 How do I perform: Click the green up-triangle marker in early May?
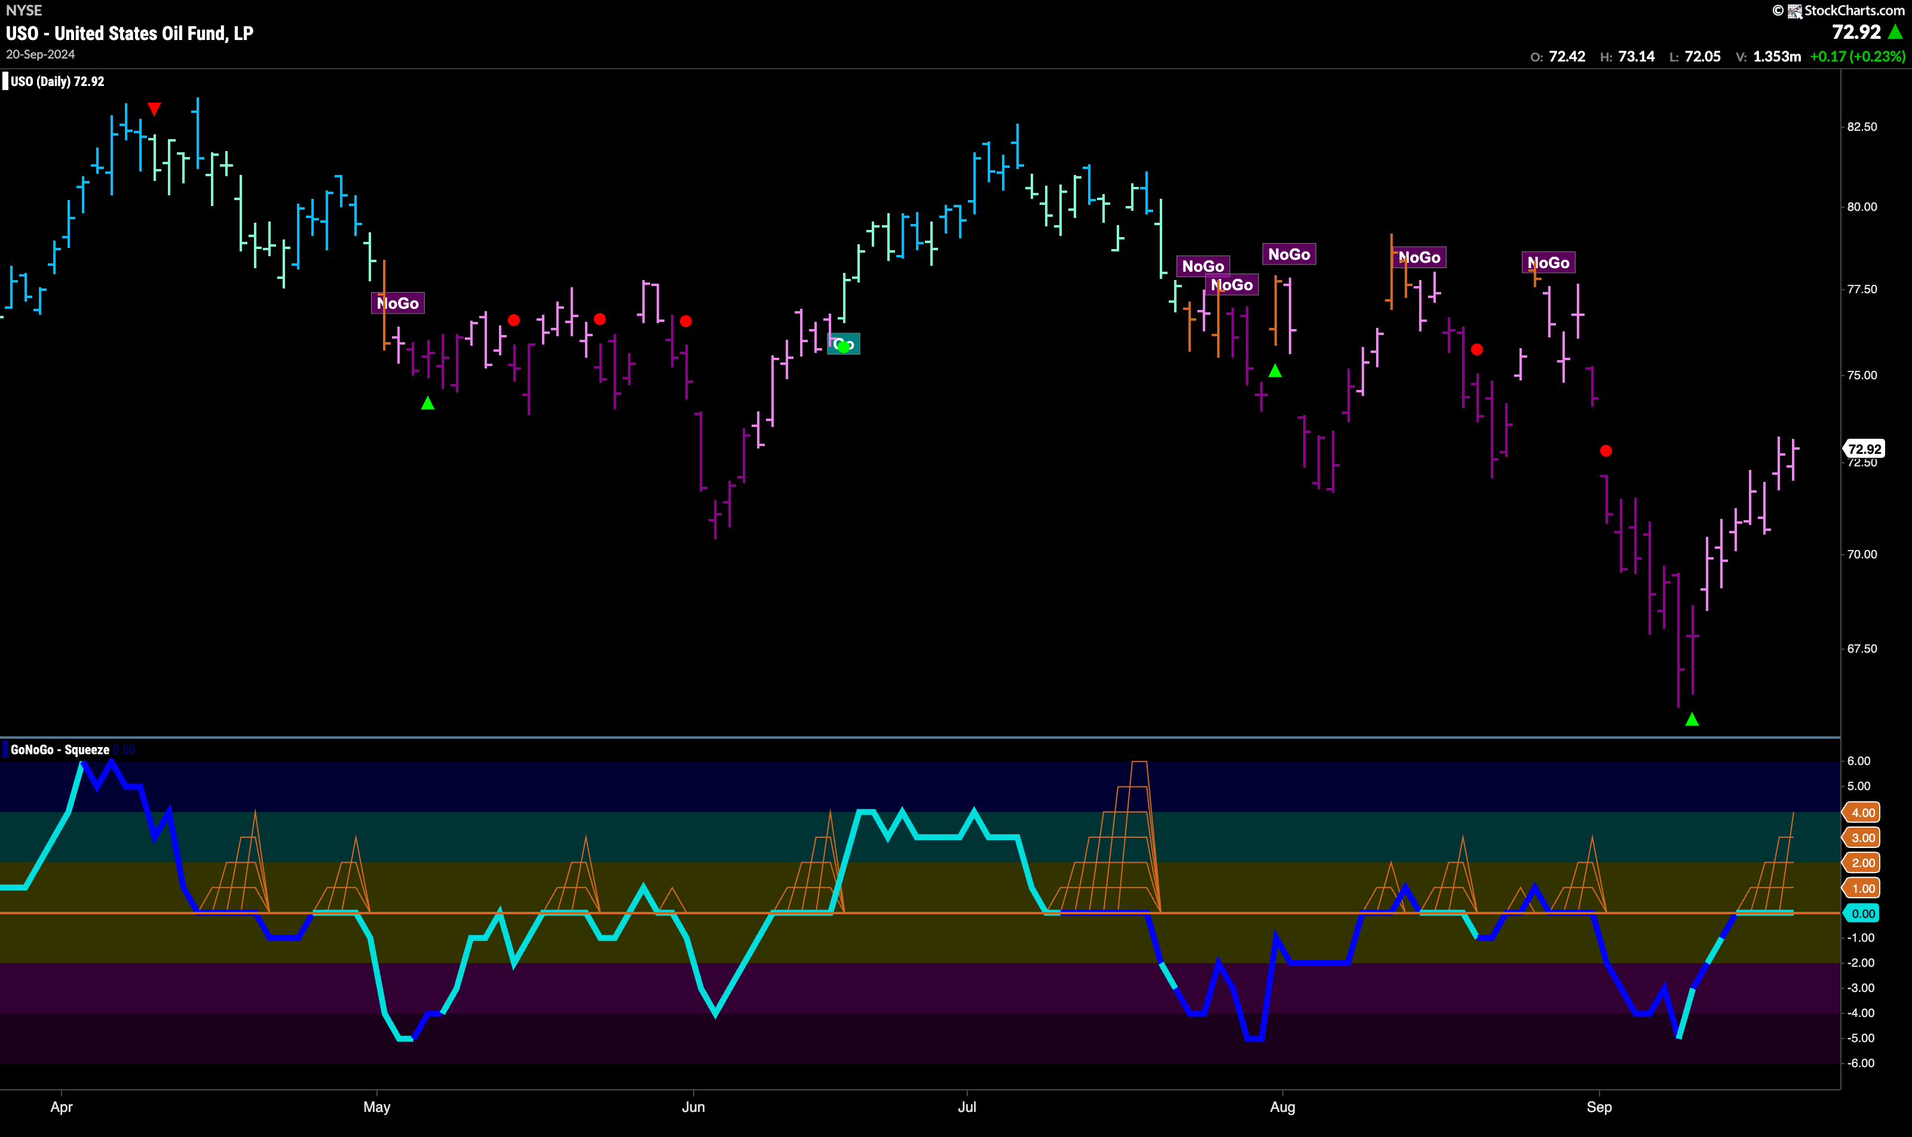[x=428, y=403]
